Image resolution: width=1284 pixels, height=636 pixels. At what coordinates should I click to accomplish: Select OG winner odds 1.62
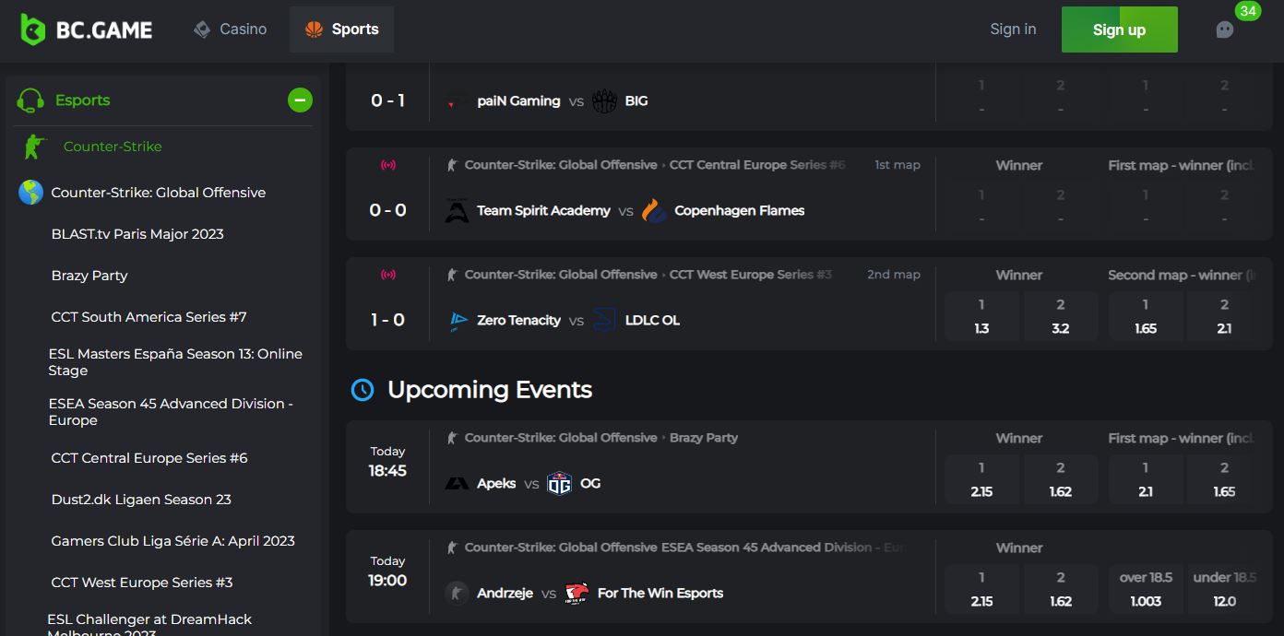click(x=1061, y=480)
